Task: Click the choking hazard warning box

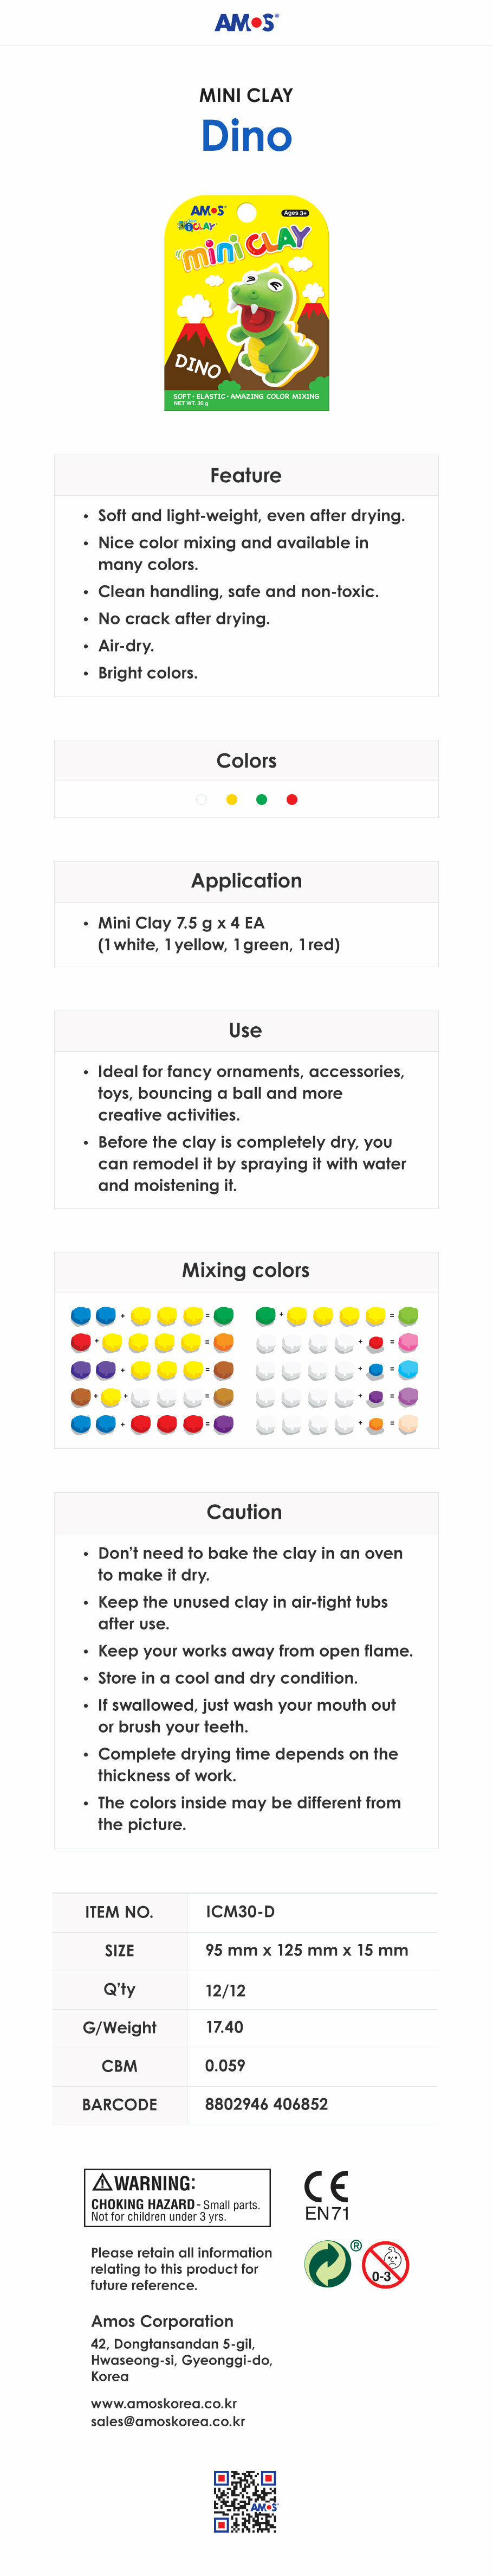Action: click(178, 2198)
